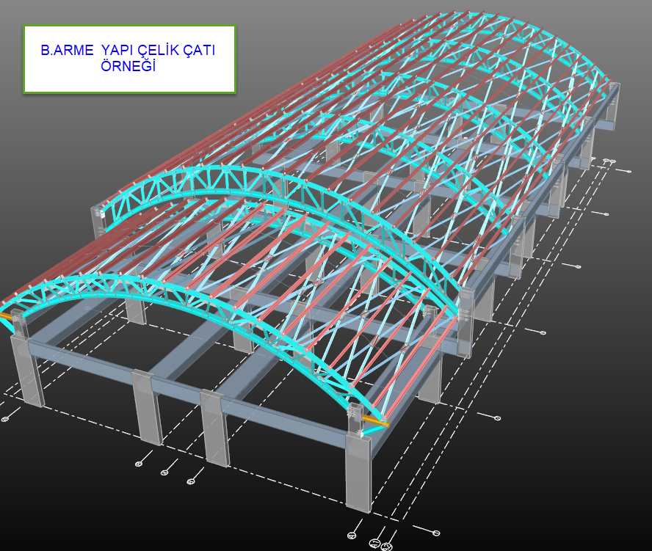Click the word ÖRNEĞİ in the title label
Viewport: 652px width, 551px height.
128,66
